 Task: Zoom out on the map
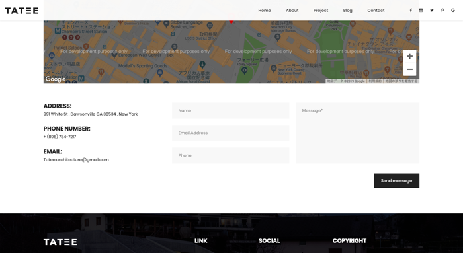click(409, 69)
